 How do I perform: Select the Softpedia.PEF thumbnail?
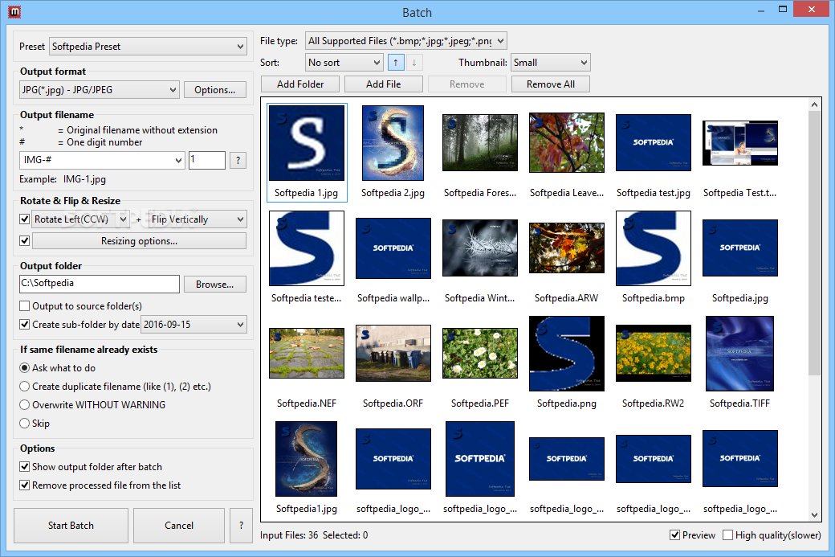coord(480,353)
